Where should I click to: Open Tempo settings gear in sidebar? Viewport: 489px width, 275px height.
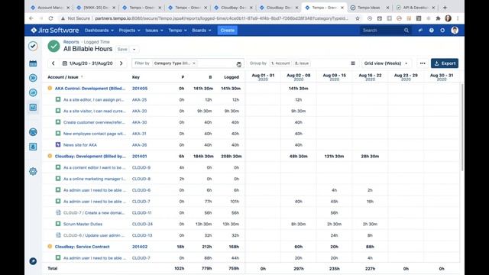tap(33, 171)
